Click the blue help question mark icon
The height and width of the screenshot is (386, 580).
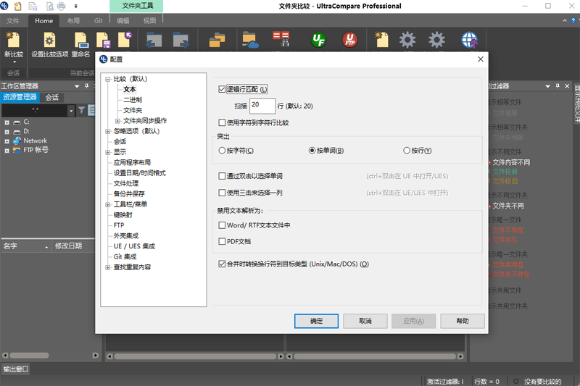(x=573, y=21)
